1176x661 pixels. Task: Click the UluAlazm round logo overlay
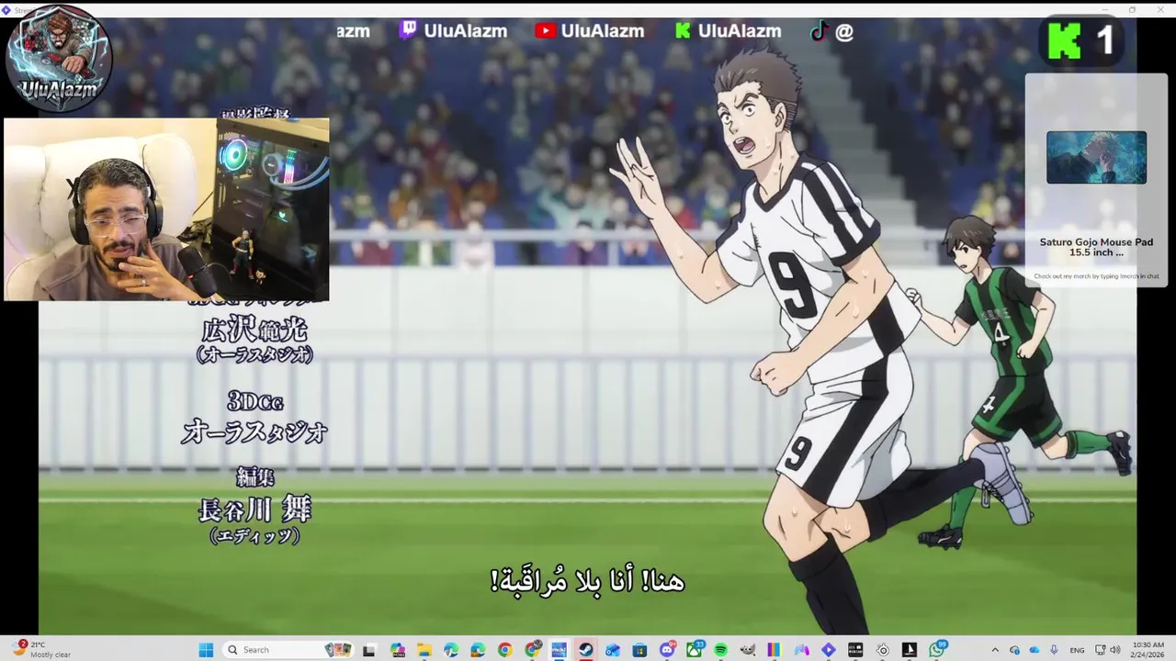pos(58,58)
